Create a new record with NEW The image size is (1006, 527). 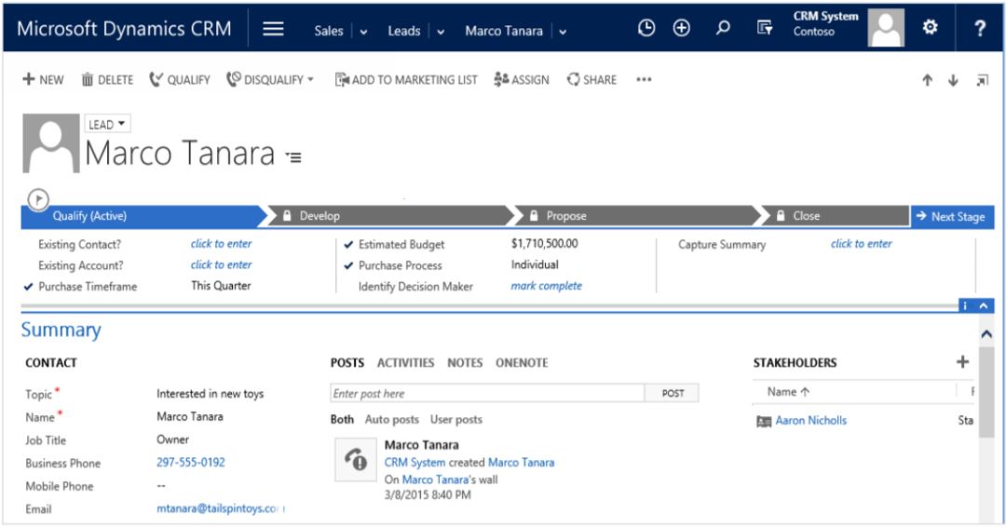43,79
